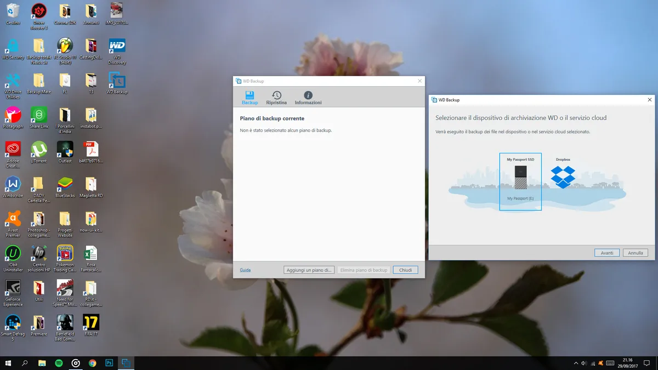Viewport: 658px width, 370px height.
Task: Select the Need for Speed icon
Action: [x=65, y=293]
